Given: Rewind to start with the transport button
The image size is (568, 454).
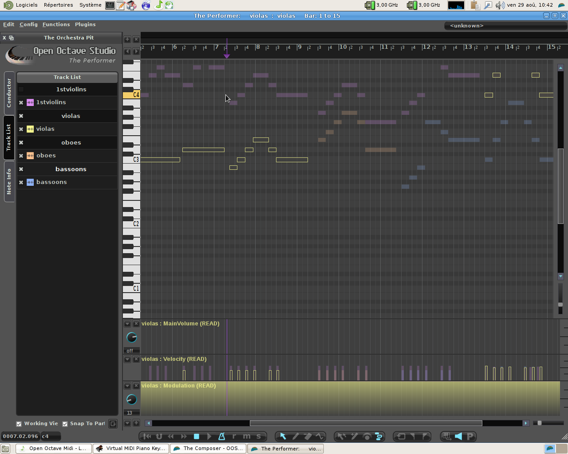Looking at the screenshot, I should [148, 437].
